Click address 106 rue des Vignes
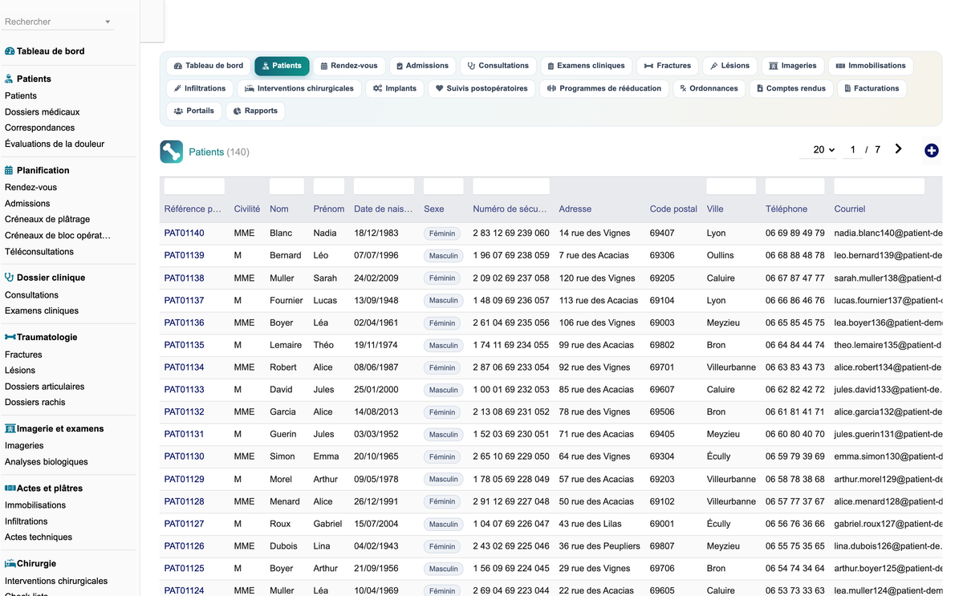Image resolution: width=963 pixels, height=596 pixels. click(x=597, y=322)
